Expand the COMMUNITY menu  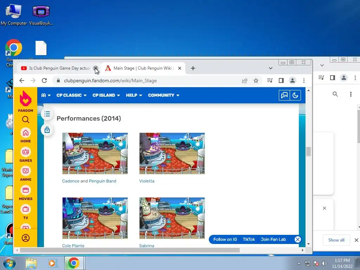pos(163,95)
